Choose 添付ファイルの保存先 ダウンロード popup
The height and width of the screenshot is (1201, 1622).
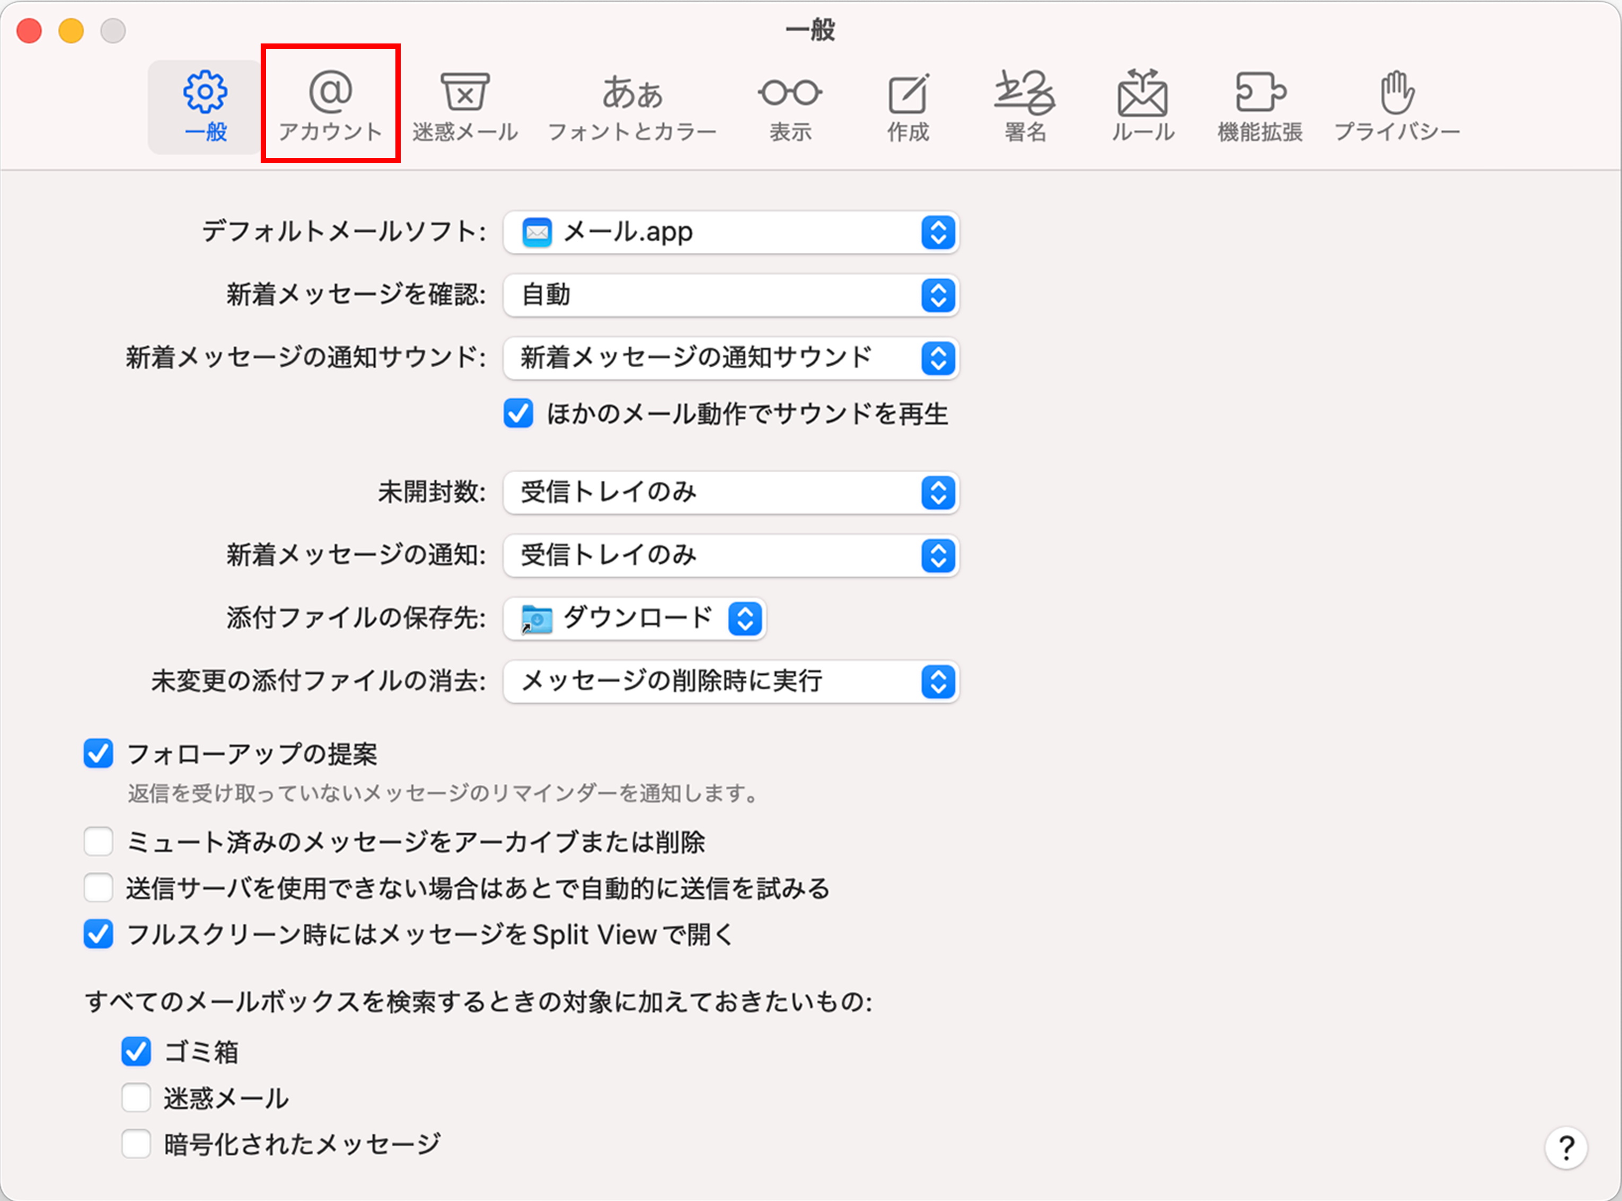[634, 619]
